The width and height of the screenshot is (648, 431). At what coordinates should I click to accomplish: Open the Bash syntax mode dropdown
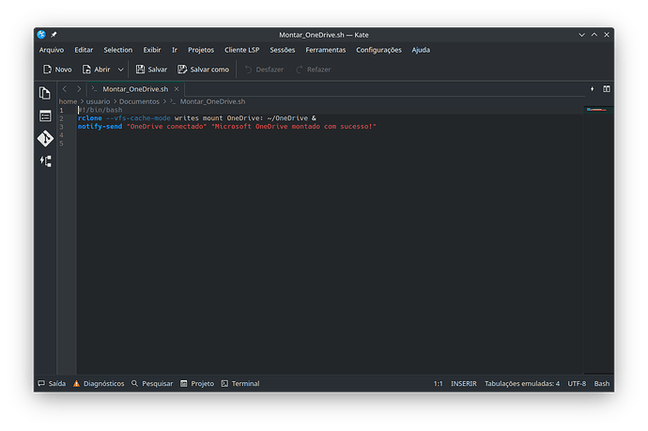point(602,383)
